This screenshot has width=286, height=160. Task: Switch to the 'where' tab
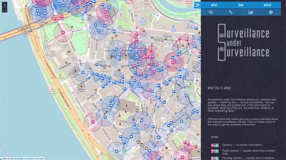point(267,5)
